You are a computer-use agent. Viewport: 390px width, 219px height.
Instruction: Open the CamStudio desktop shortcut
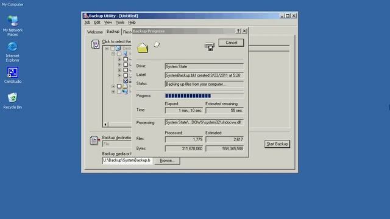pos(12,75)
